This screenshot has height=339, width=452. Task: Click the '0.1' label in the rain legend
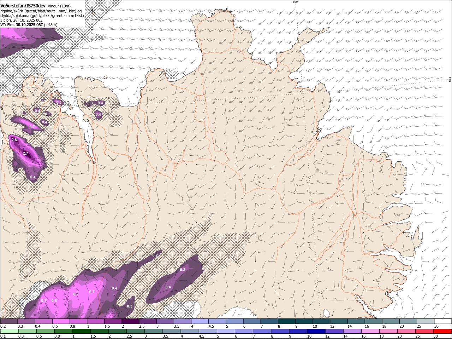coord(3,336)
